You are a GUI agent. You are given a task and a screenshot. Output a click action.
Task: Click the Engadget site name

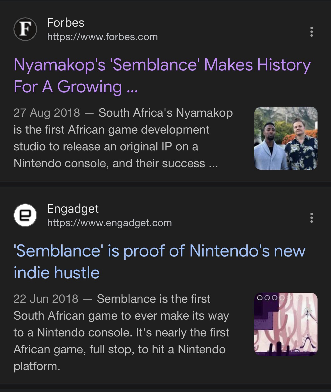pos(73,208)
